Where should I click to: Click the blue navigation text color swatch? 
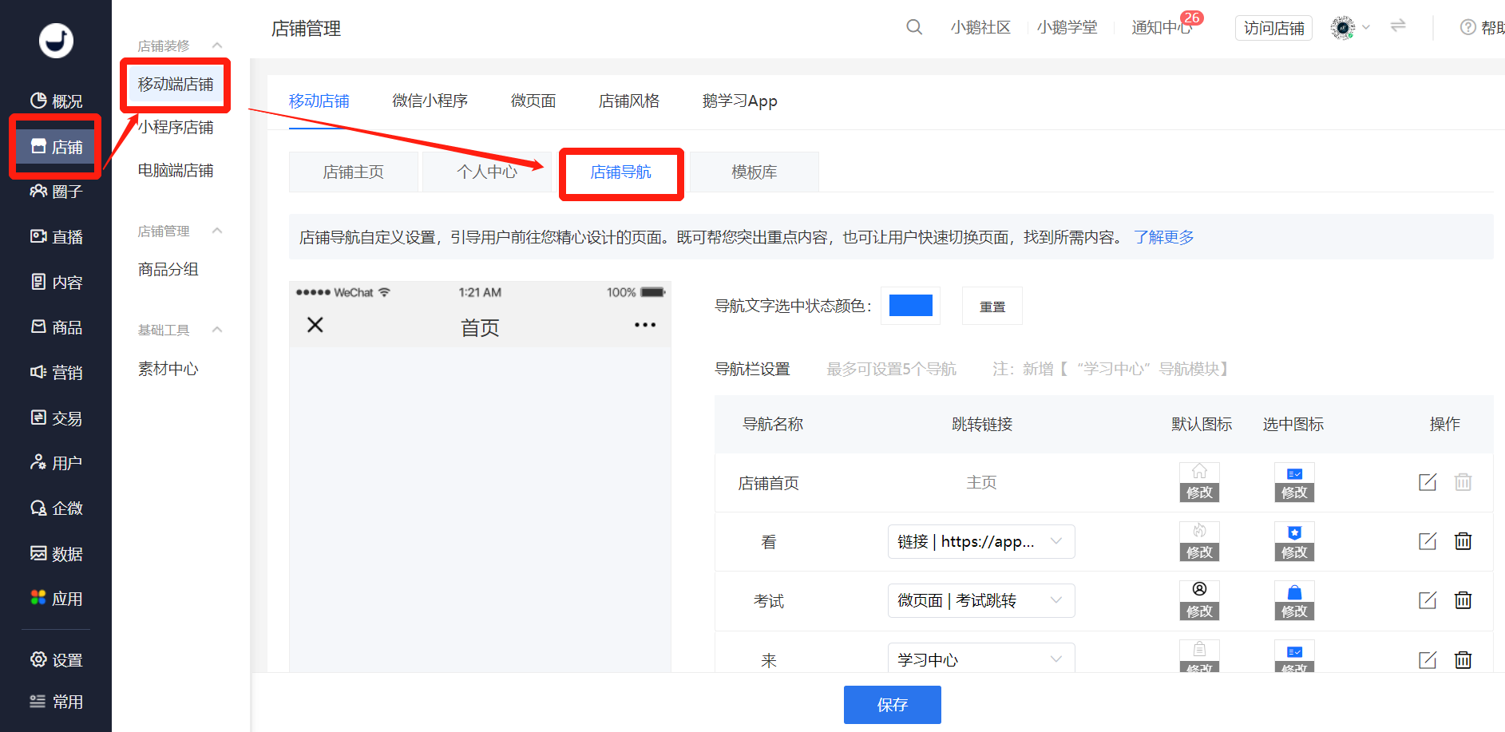click(x=910, y=306)
